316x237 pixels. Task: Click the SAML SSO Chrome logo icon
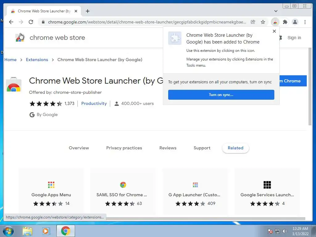123,185
